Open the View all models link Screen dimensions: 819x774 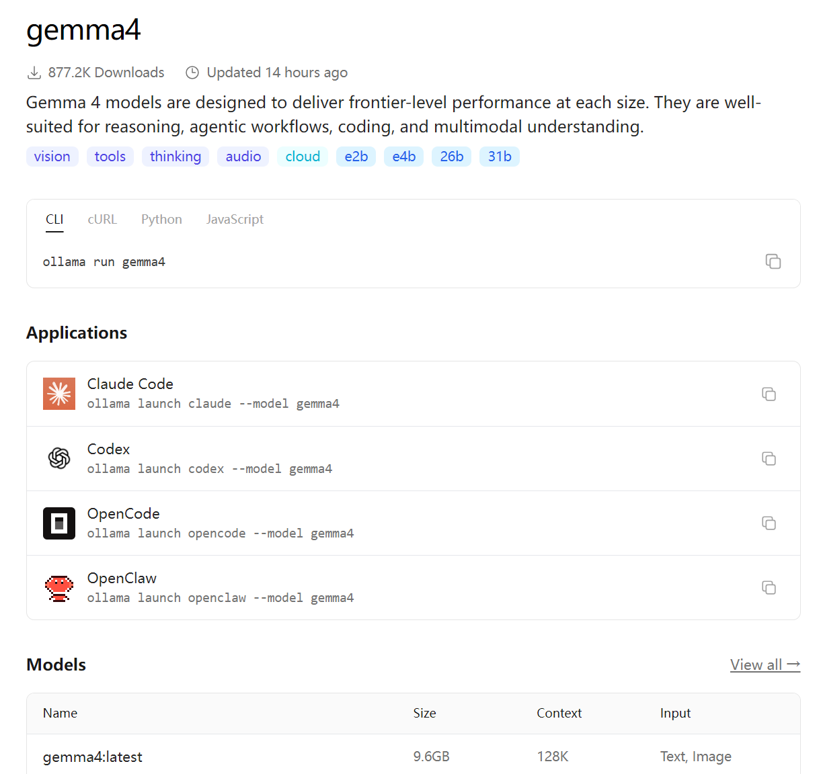pyautogui.click(x=765, y=664)
